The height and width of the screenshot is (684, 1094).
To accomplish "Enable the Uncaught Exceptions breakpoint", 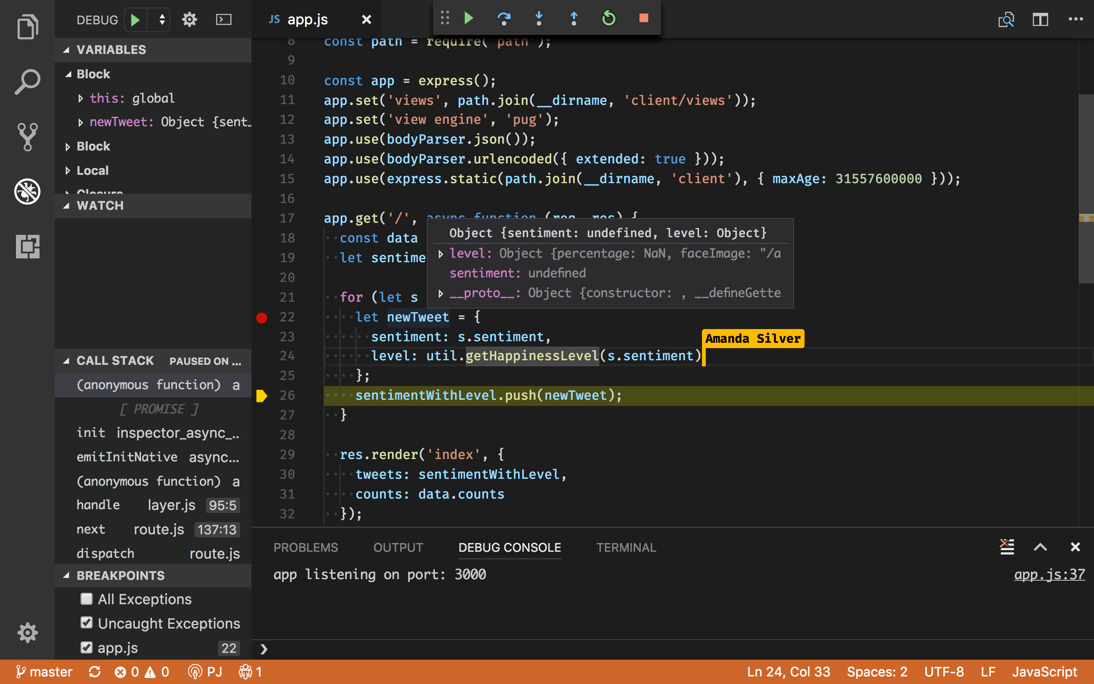I will [x=86, y=623].
